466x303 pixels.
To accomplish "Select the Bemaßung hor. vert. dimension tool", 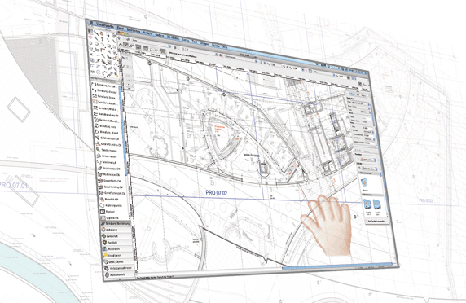I will pyautogui.click(x=105, y=86).
